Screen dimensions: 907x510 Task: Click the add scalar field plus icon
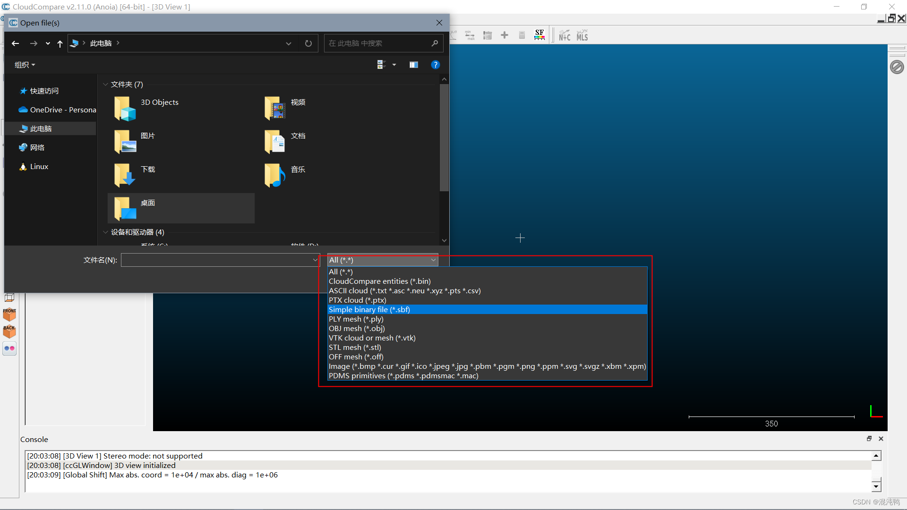pos(505,35)
